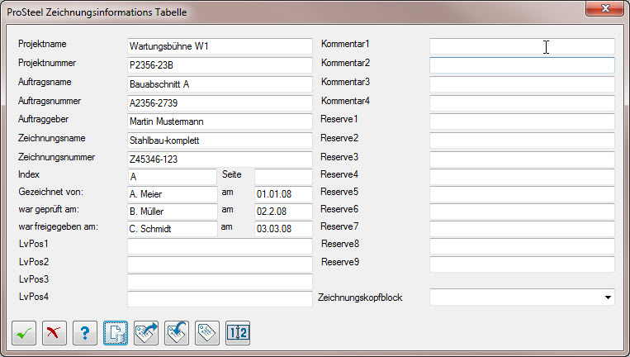Click the Auftragsnummer field A2356-2739
The width and height of the screenshot is (630, 357).
pyautogui.click(x=220, y=103)
